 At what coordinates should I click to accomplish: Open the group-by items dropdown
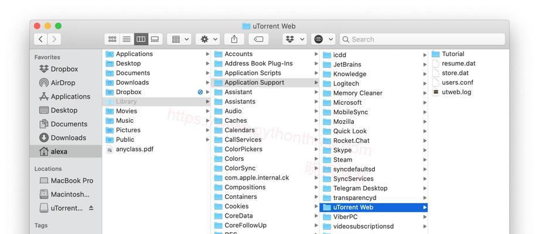point(179,39)
